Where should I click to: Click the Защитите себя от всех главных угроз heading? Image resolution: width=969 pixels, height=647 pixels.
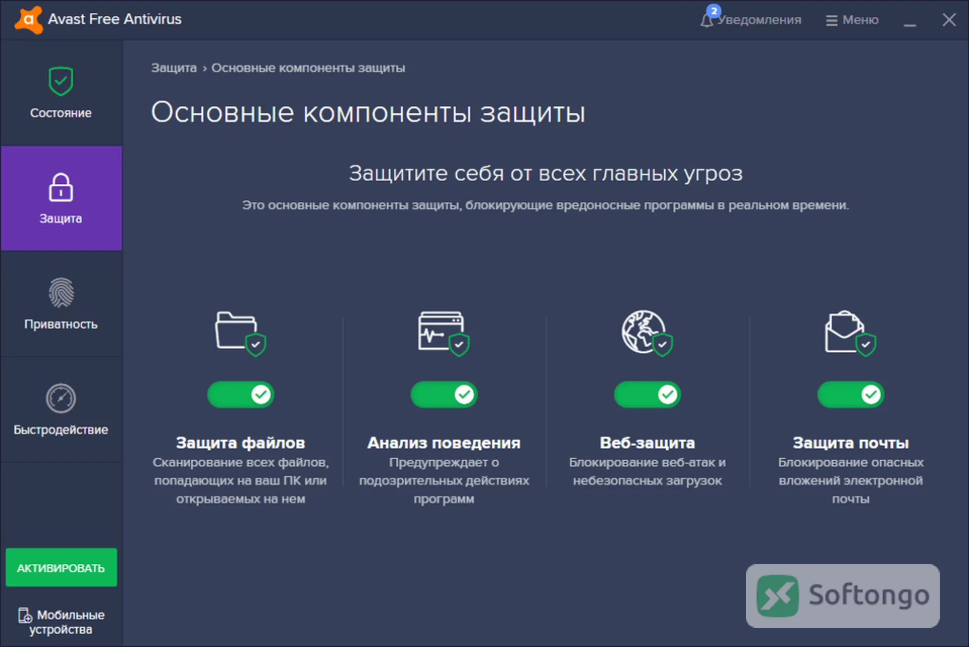coord(546,173)
